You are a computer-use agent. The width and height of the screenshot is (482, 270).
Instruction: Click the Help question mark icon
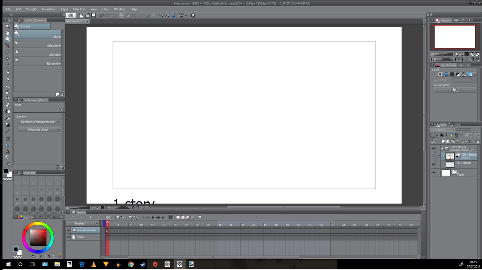point(193,15)
